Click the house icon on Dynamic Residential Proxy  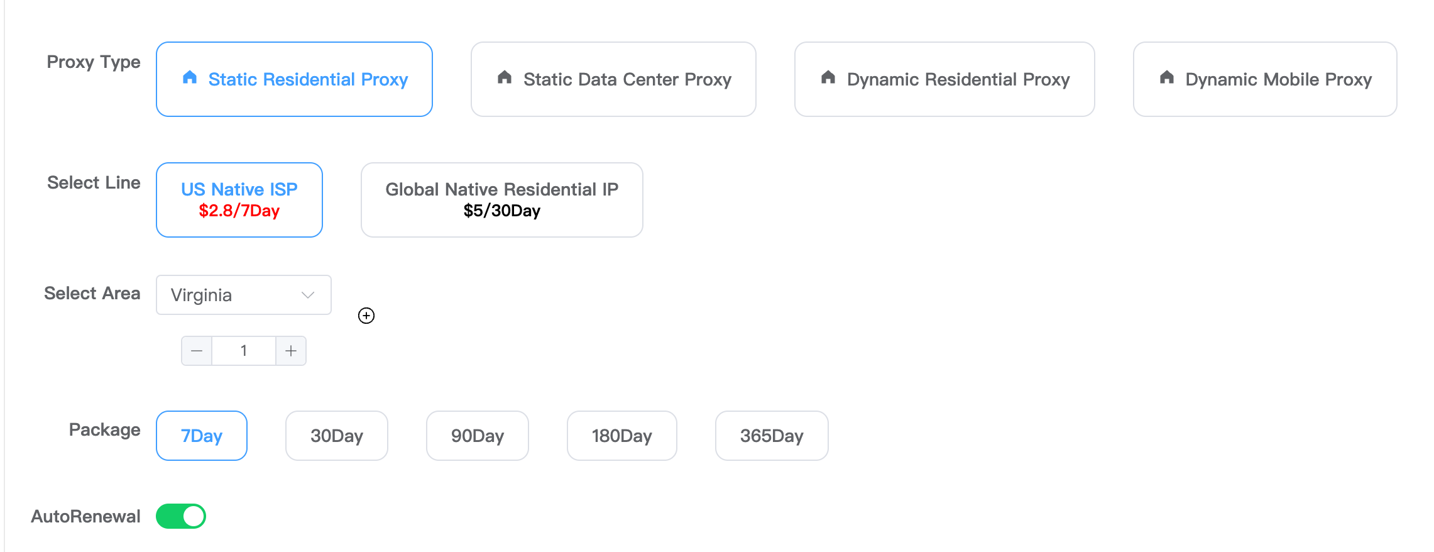pyautogui.click(x=828, y=77)
